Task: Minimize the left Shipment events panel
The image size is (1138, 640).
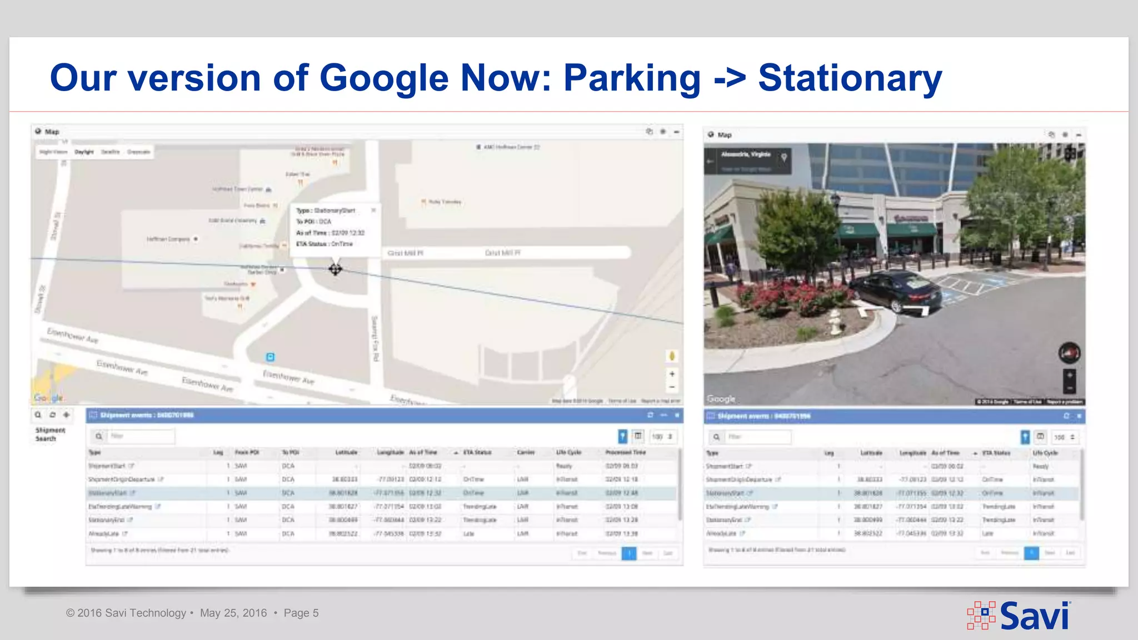Action: (x=663, y=415)
